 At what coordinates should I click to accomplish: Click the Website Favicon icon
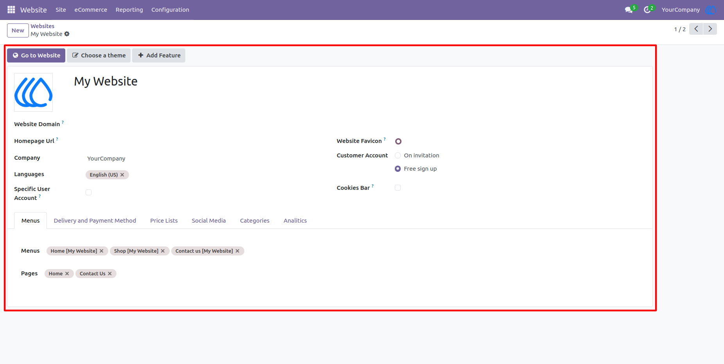click(x=398, y=141)
